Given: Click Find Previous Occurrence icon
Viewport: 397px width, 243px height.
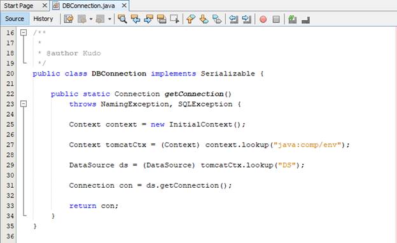Looking at the screenshot, I should click(136, 19).
